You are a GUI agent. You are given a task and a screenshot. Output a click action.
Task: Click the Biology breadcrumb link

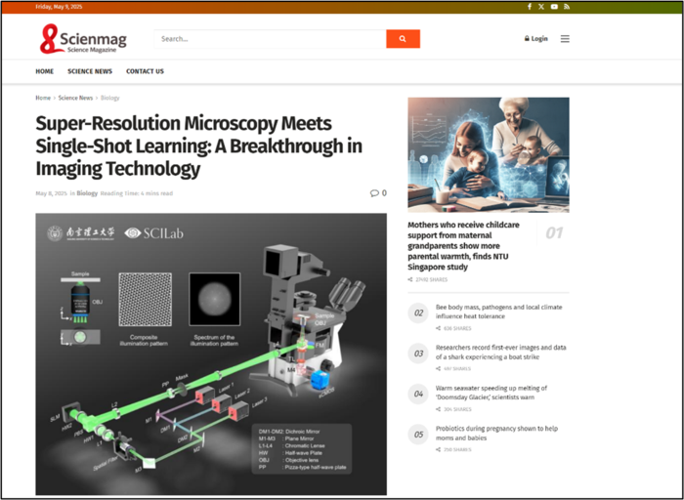109,98
